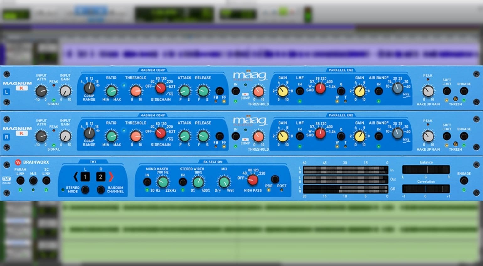The width and height of the screenshot is (483, 266).
Task: Click the Brainworx logo icon
Action: [x=18, y=162]
